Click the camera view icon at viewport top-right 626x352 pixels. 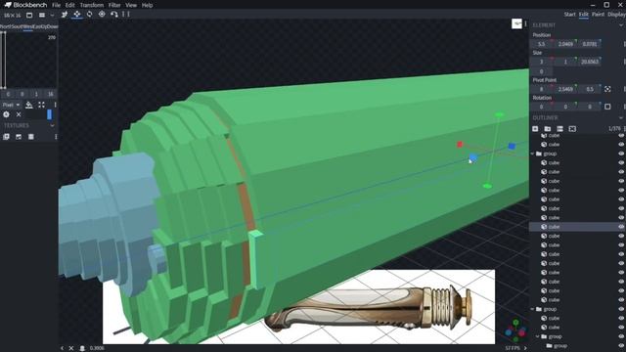coord(517,23)
